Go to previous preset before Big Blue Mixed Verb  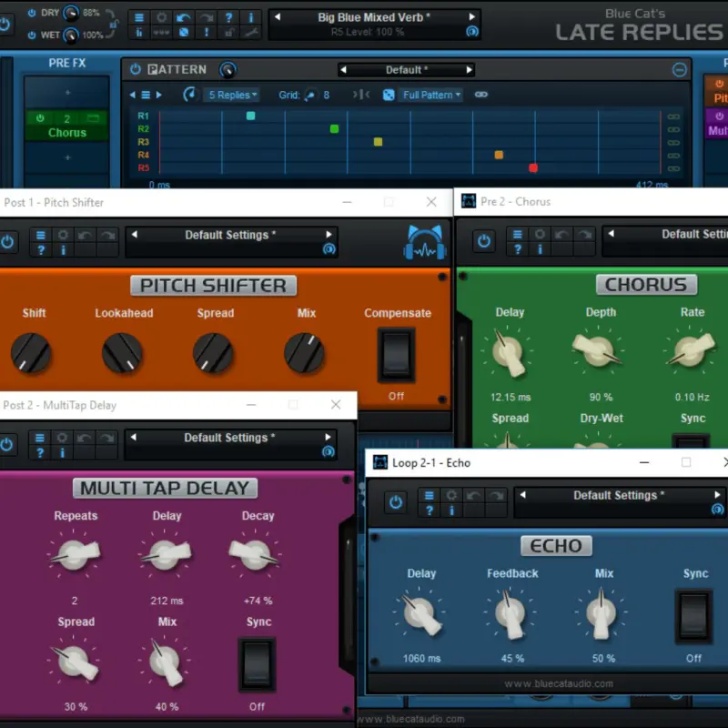278,16
